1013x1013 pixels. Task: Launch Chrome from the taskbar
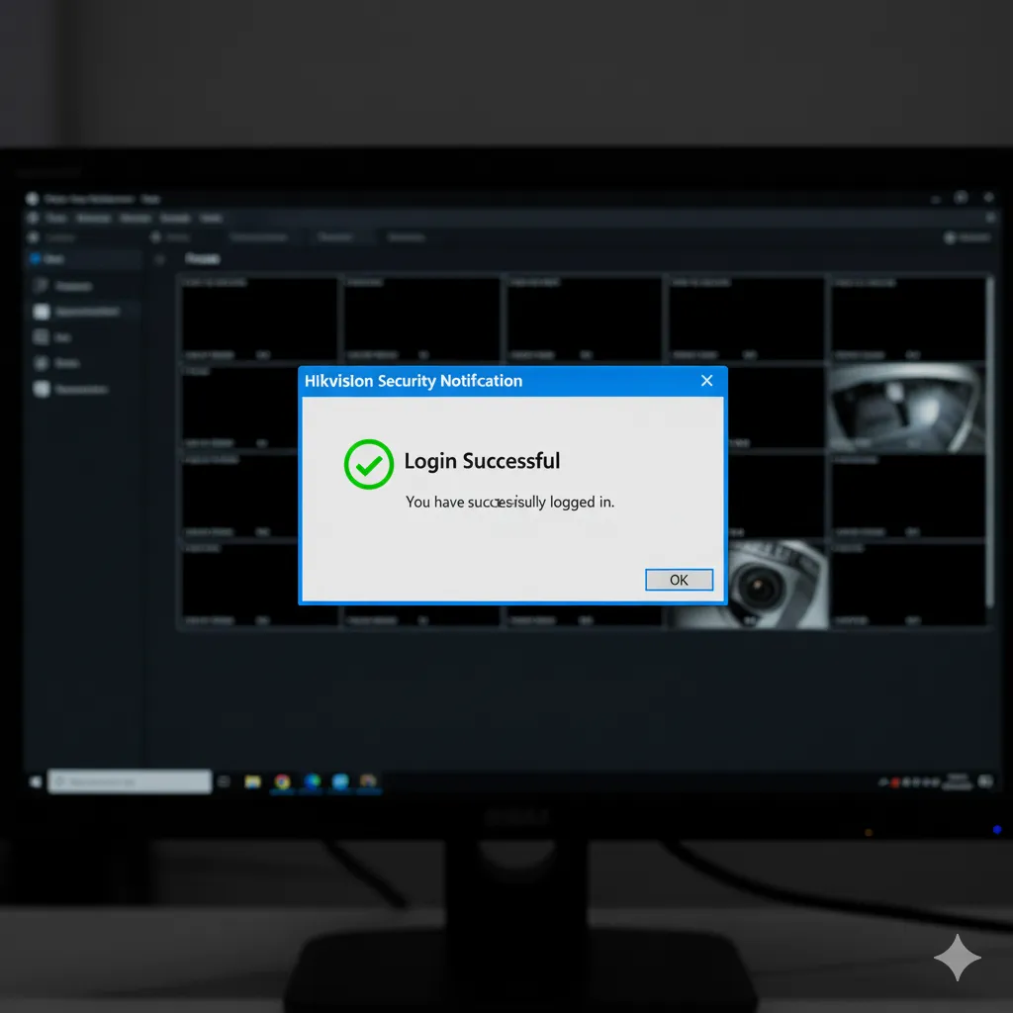(x=282, y=782)
